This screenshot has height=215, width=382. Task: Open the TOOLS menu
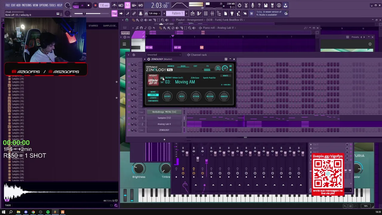tap(53, 5)
